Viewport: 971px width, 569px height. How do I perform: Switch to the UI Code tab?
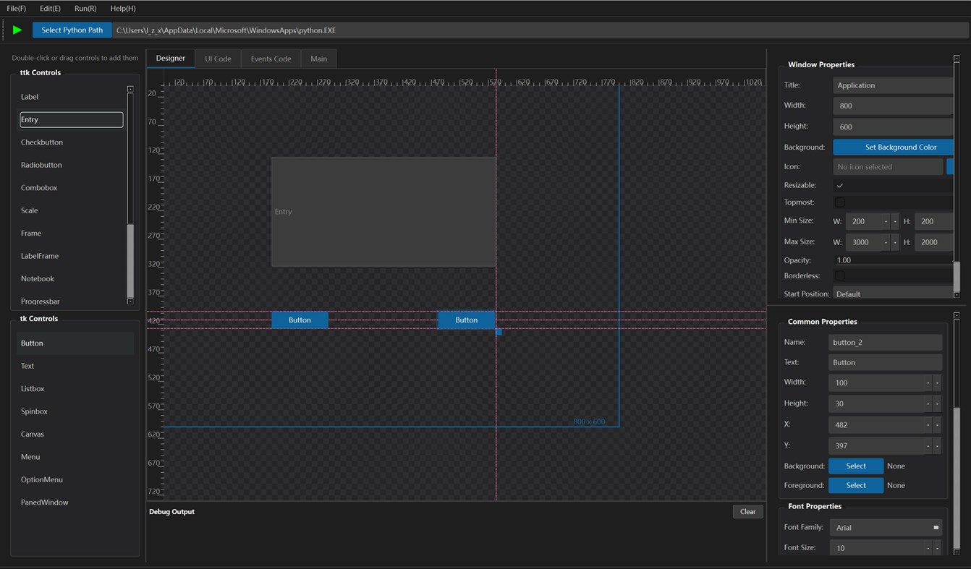point(218,59)
